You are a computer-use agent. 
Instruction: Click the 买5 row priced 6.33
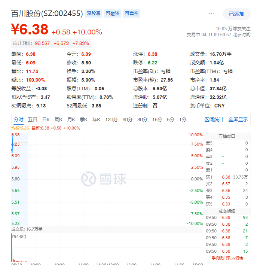(227, 204)
